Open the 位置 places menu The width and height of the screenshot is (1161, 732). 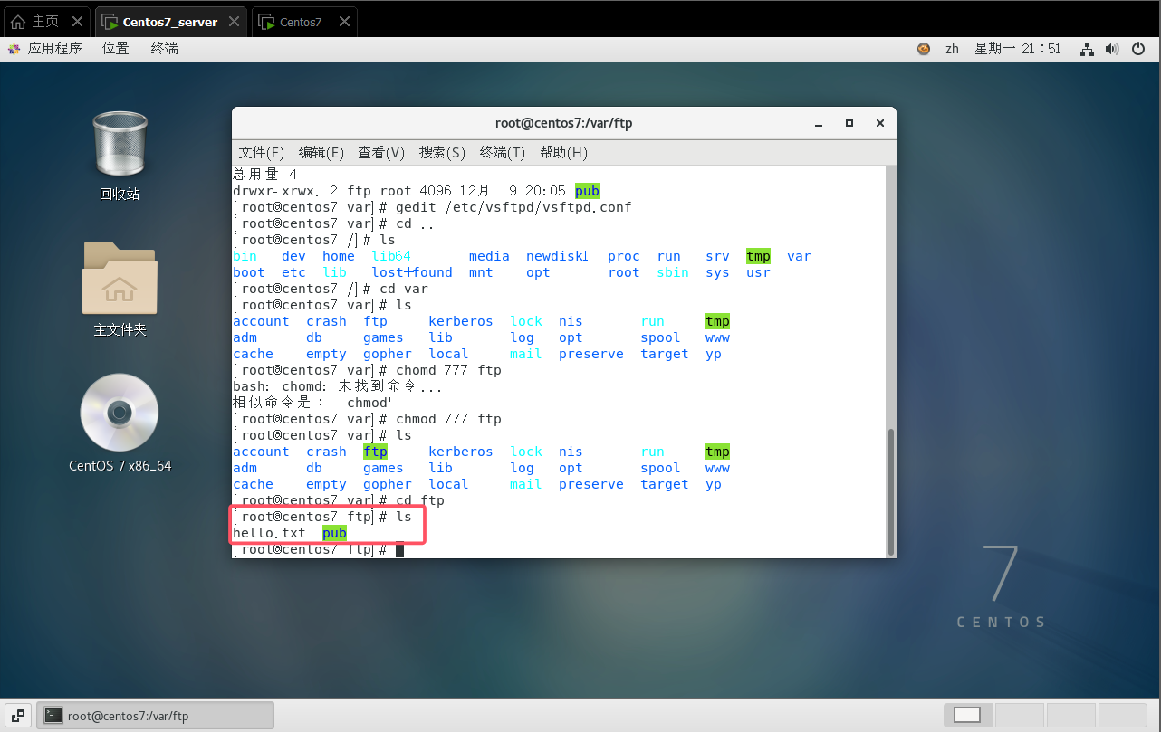[x=115, y=49]
